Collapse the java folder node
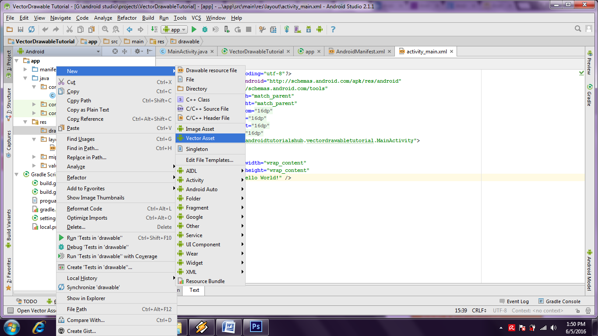The width and height of the screenshot is (598, 336). 26,78
